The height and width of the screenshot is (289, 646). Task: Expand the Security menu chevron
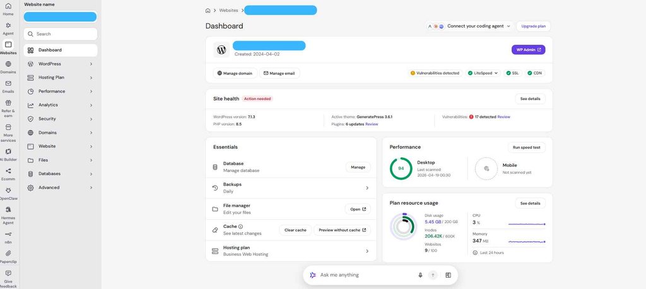[x=91, y=119]
